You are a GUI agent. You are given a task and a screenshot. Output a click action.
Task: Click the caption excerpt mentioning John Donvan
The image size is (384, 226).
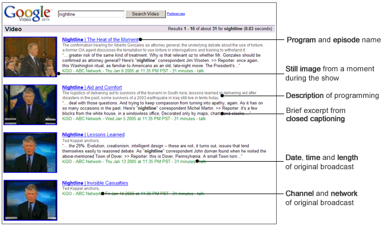pyautogui.click(x=164, y=151)
